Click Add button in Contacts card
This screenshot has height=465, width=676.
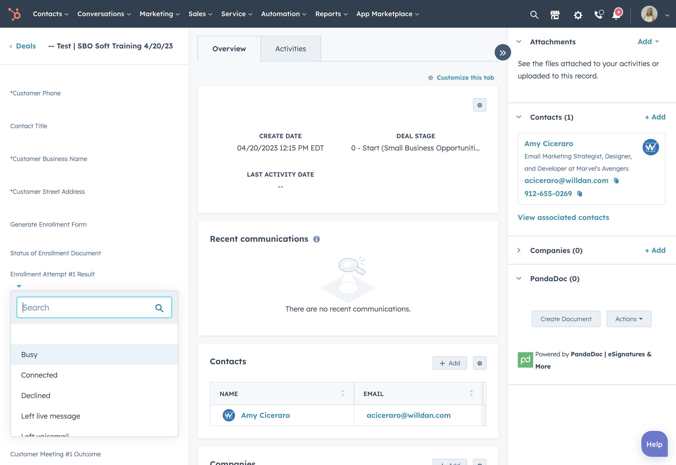(x=449, y=363)
